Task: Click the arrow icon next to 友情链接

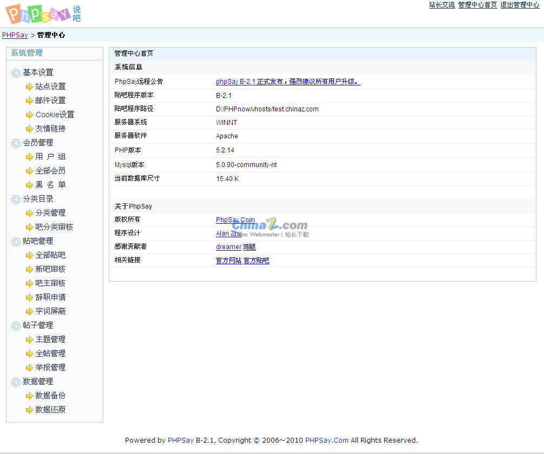Action: (29, 129)
